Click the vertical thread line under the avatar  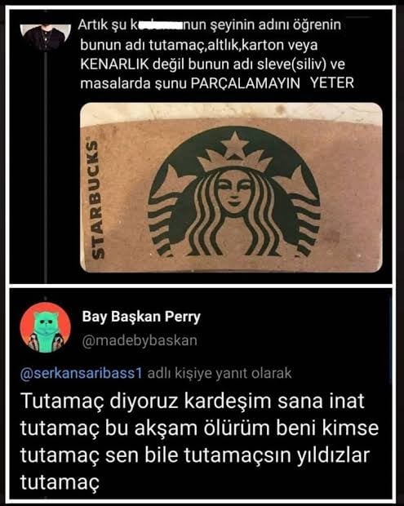click(x=47, y=167)
